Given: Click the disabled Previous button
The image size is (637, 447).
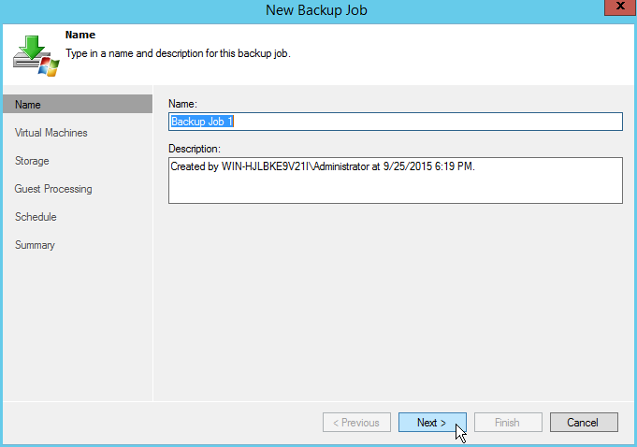Looking at the screenshot, I should point(356,423).
